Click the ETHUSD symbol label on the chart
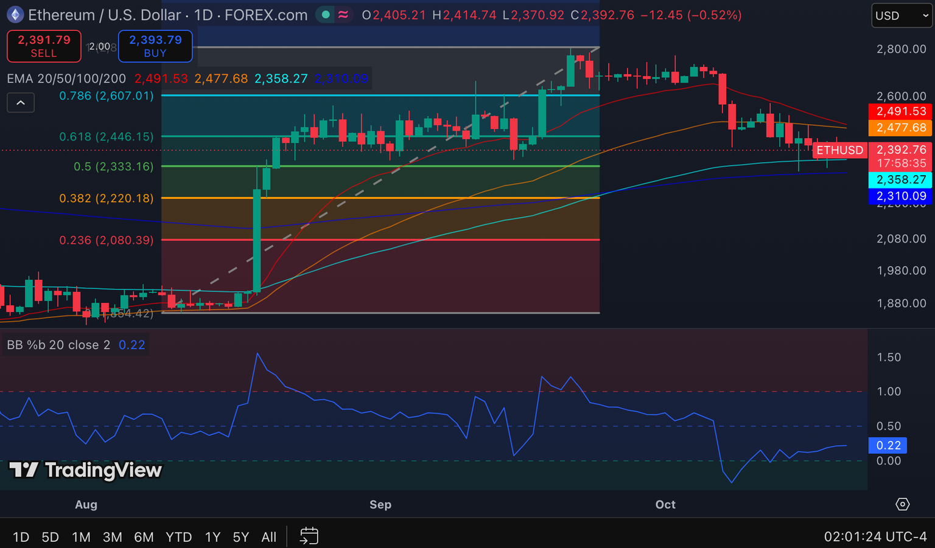 click(x=839, y=150)
